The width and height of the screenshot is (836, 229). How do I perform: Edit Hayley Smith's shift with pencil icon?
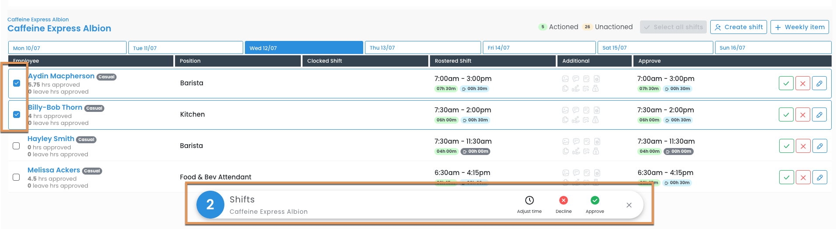[x=819, y=146]
